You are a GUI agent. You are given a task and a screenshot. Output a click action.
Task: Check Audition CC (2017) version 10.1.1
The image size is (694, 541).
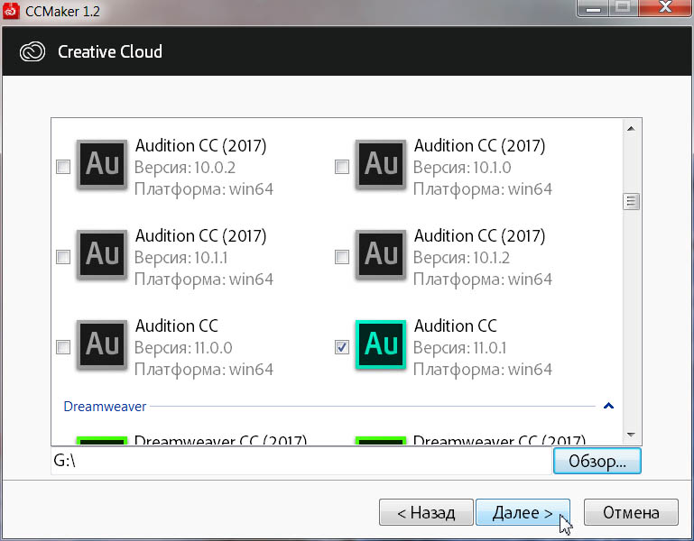click(x=63, y=257)
